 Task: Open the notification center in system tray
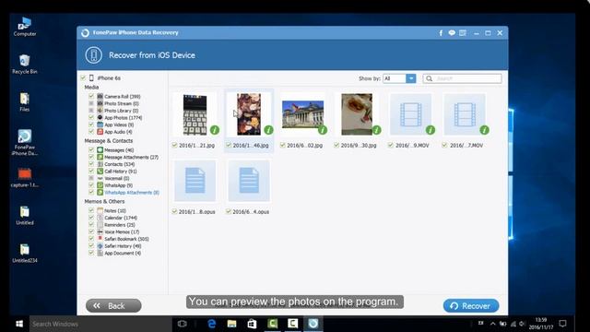[x=563, y=324]
